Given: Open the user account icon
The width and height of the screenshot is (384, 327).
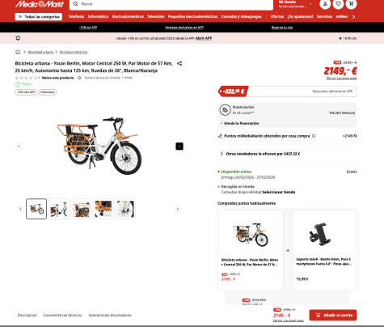Looking at the screenshot, I should (325, 4).
